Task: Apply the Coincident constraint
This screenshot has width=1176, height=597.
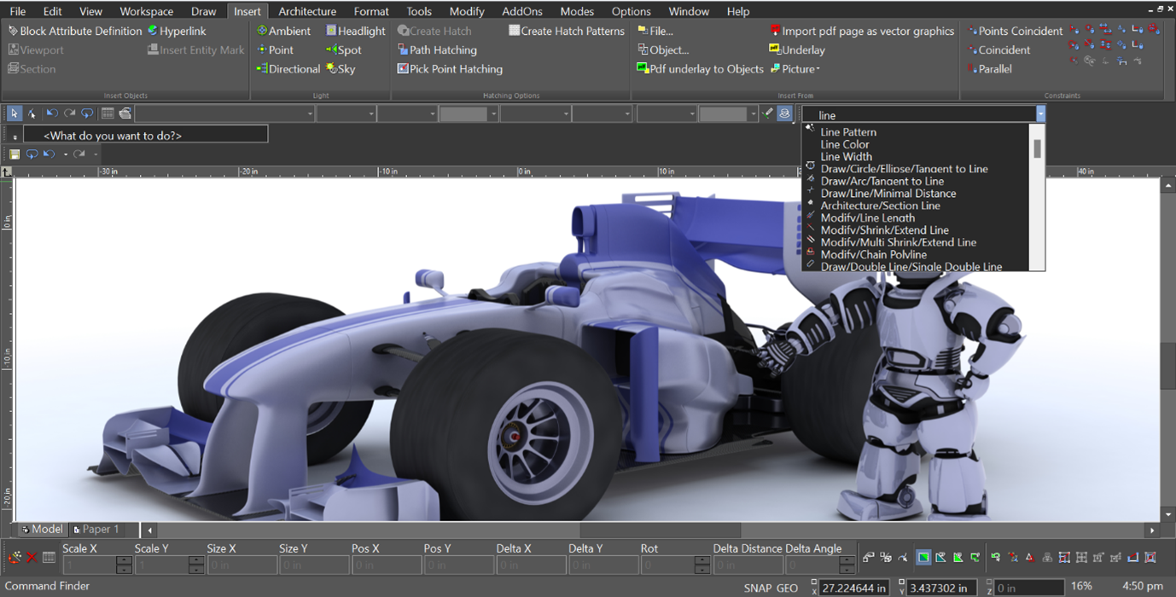Action: point(998,49)
